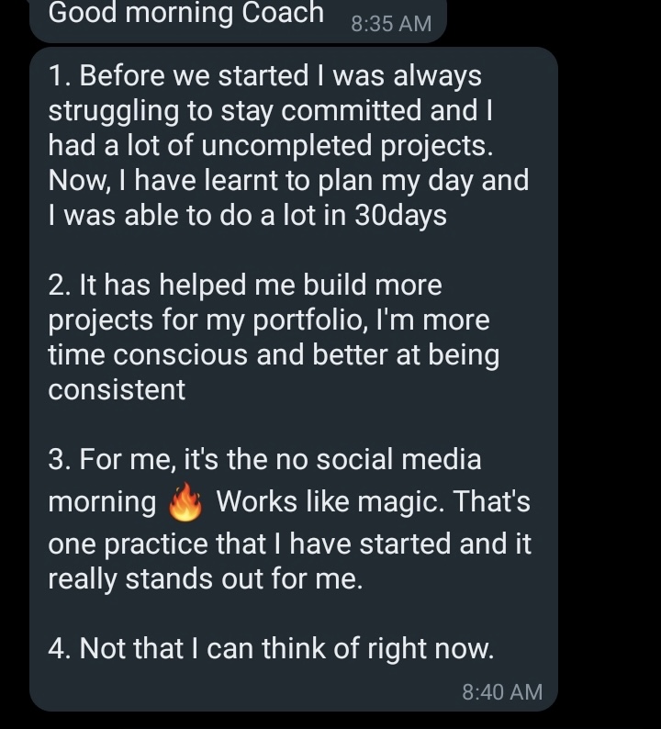Tap the text "really stands out for me."
The width and height of the screenshot is (661, 729).
click(205, 579)
